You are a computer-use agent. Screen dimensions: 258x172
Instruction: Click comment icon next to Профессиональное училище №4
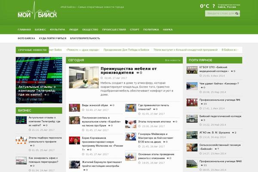click(x=202, y=104)
